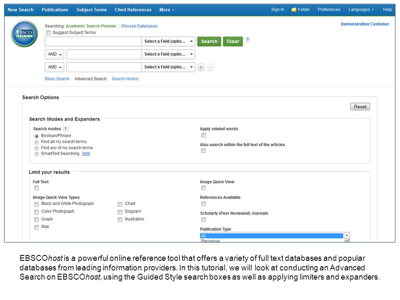The width and height of the screenshot is (400, 300).
Task: Switch to Basic Search
Action: (57, 79)
